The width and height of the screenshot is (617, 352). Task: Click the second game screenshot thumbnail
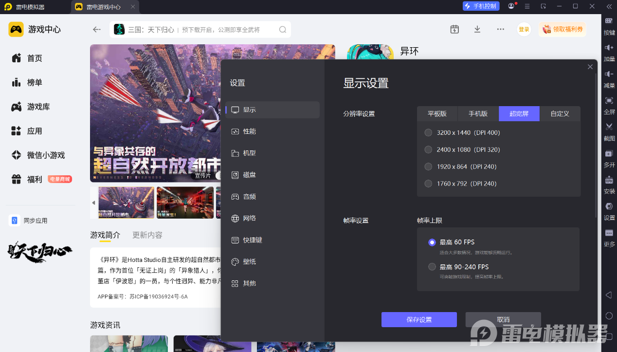pos(185,203)
